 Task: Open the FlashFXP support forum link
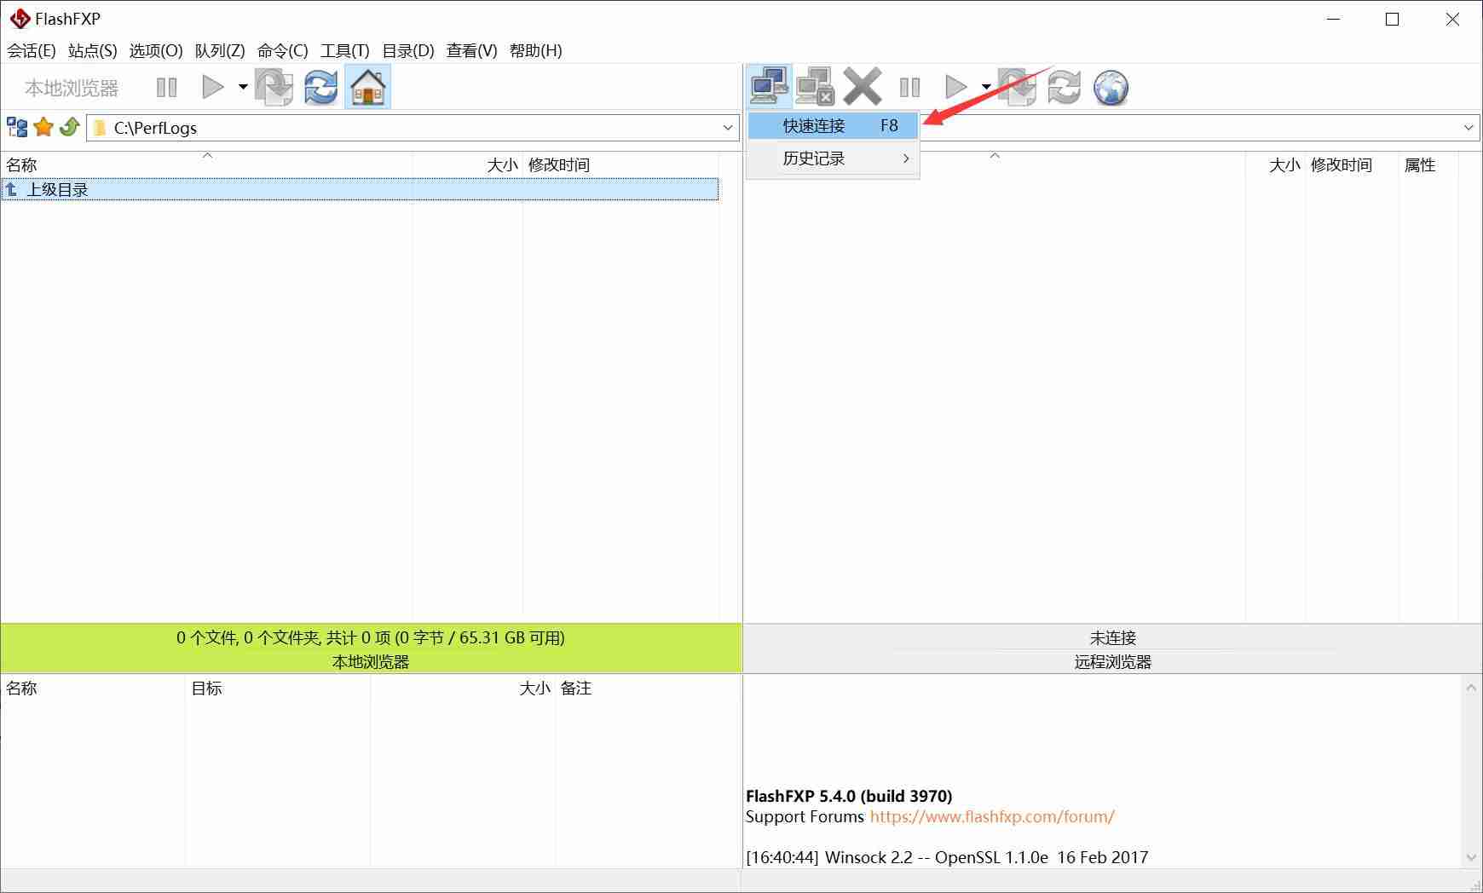point(991,816)
